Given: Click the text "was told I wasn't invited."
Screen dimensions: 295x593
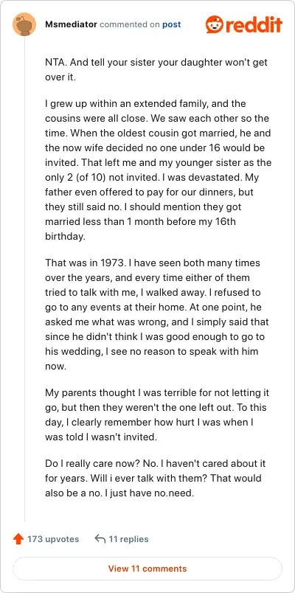Looking at the screenshot, I should 100,437.
